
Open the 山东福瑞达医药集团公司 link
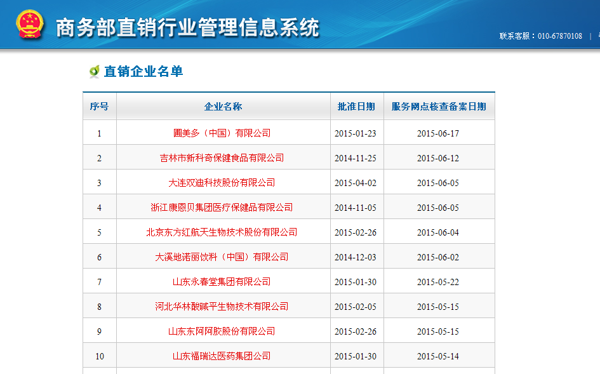pos(222,356)
